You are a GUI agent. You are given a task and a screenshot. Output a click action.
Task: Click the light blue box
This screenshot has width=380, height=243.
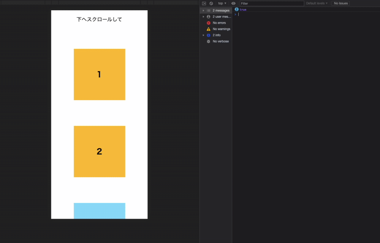coord(99,211)
